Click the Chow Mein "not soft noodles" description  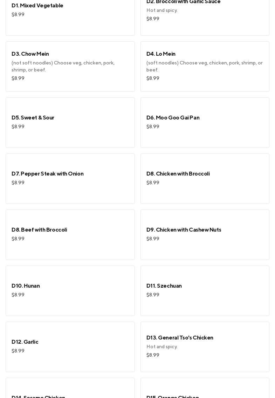pyautogui.click(x=63, y=66)
